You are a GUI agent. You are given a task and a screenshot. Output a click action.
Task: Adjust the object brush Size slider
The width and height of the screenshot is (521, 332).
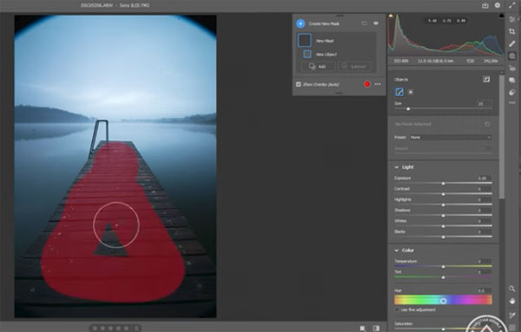pos(408,108)
